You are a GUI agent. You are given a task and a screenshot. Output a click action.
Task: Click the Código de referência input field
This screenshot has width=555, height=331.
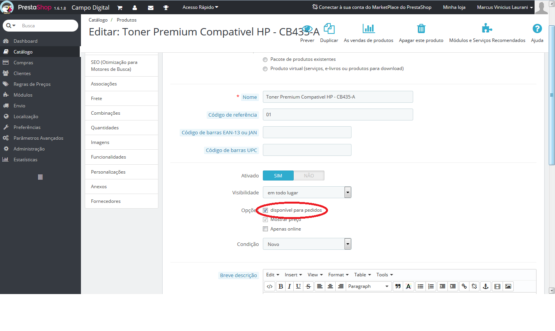click(x=338, y=115)
